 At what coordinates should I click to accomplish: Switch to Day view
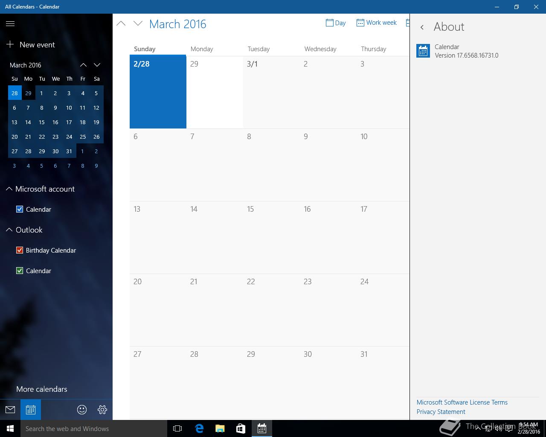(336, 23)
